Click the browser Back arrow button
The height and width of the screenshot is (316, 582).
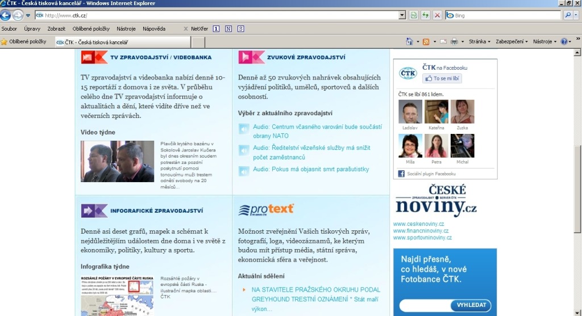pos(6,15)
